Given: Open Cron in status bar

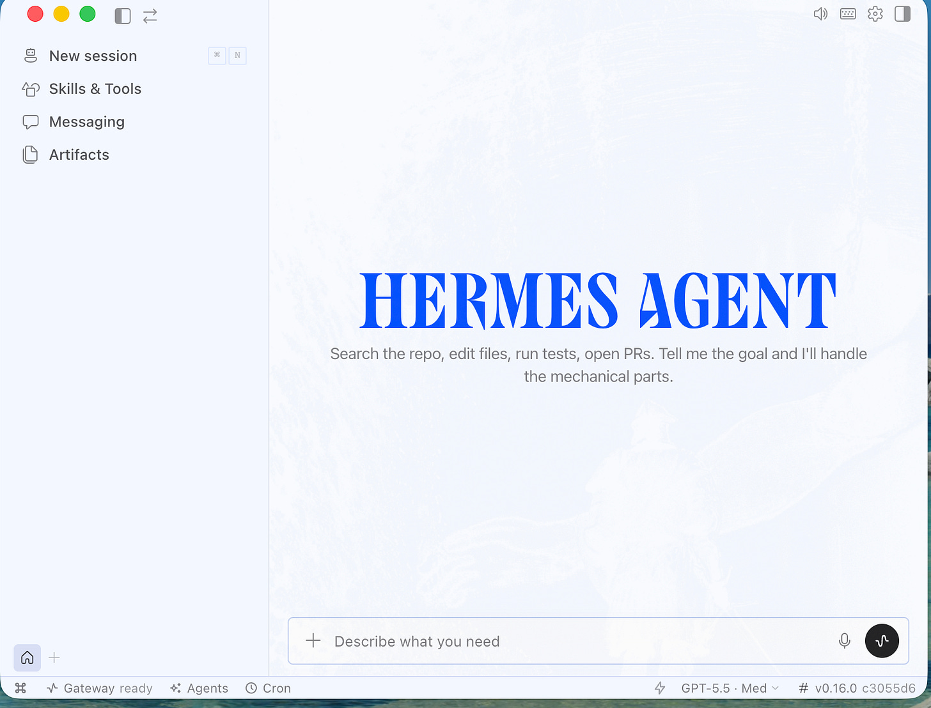Looking at the screenshot, I should pyautogui.click(x=269, y=688).
